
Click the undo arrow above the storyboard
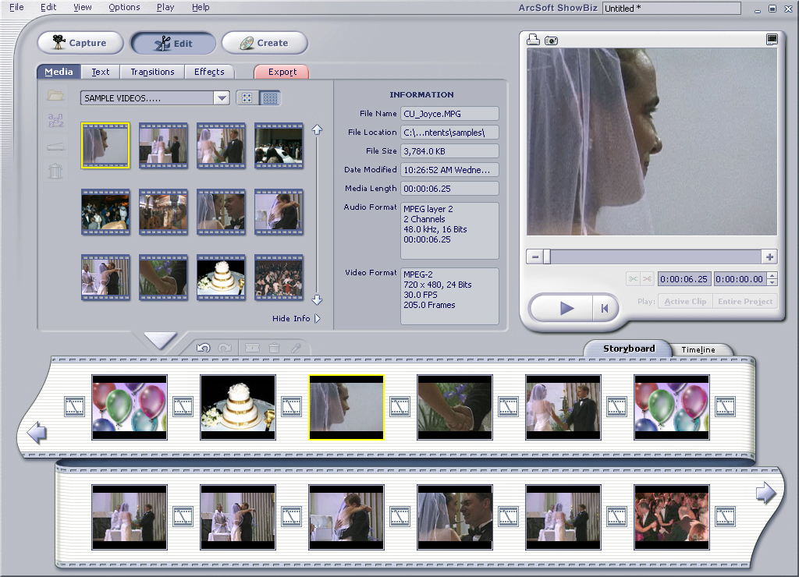coord(204,348)
